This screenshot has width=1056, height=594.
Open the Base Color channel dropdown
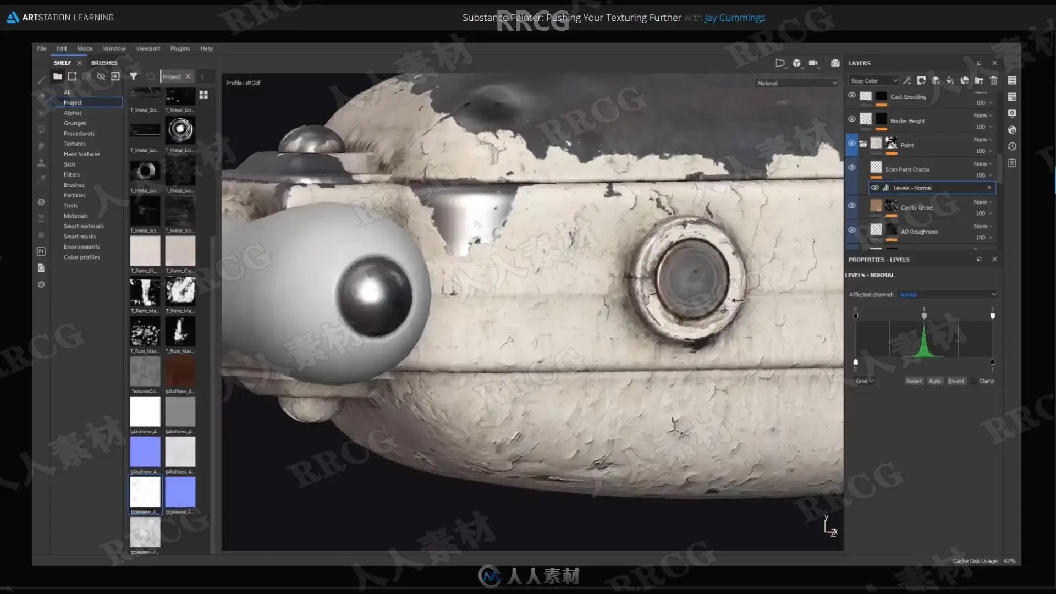pos(873,81)
